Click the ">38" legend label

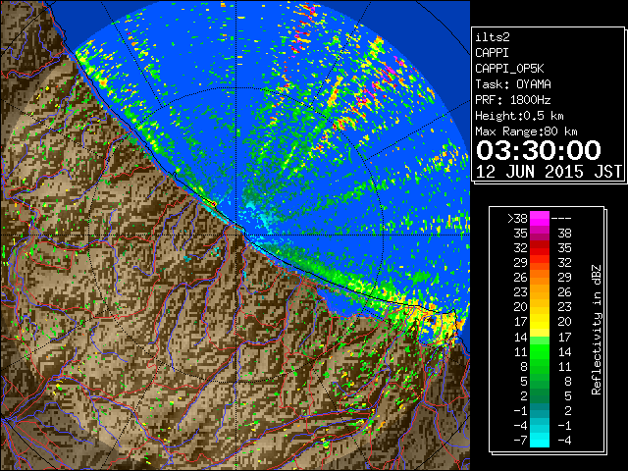pos(517,218)
